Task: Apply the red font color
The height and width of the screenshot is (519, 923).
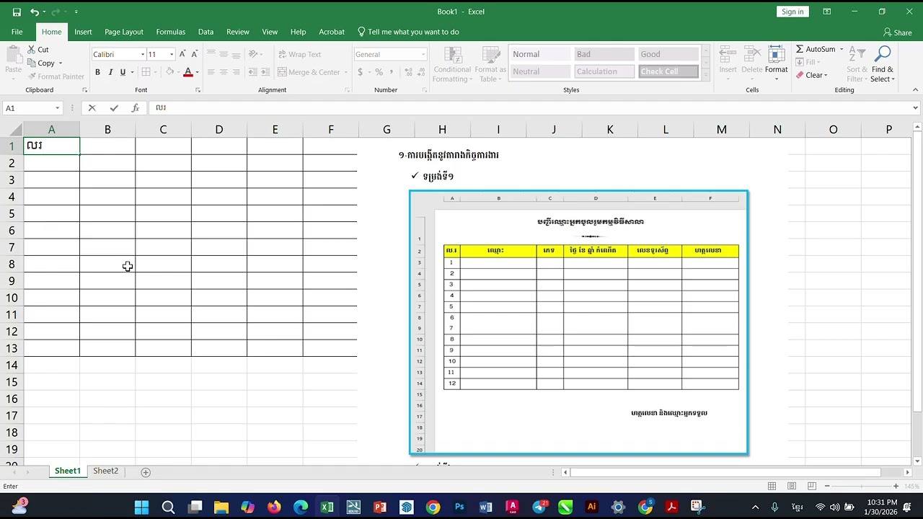Action: point(187,72)
